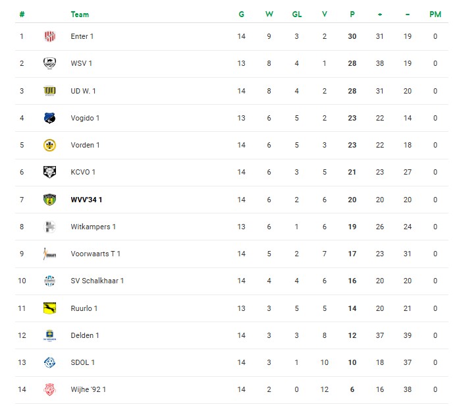
Task: Click the Voorwaarts T 1 logo
Action: (x=49, y=254)
